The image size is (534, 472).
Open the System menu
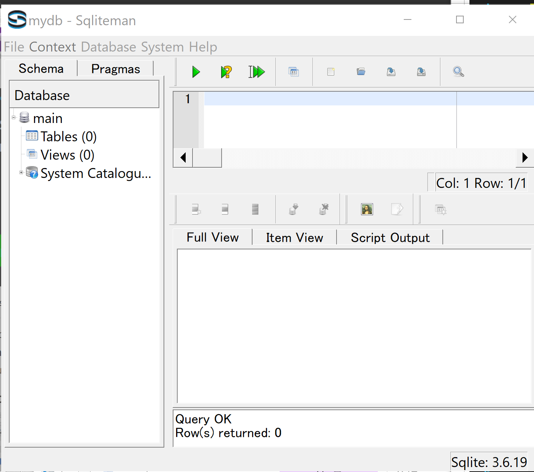pos(162,47)
